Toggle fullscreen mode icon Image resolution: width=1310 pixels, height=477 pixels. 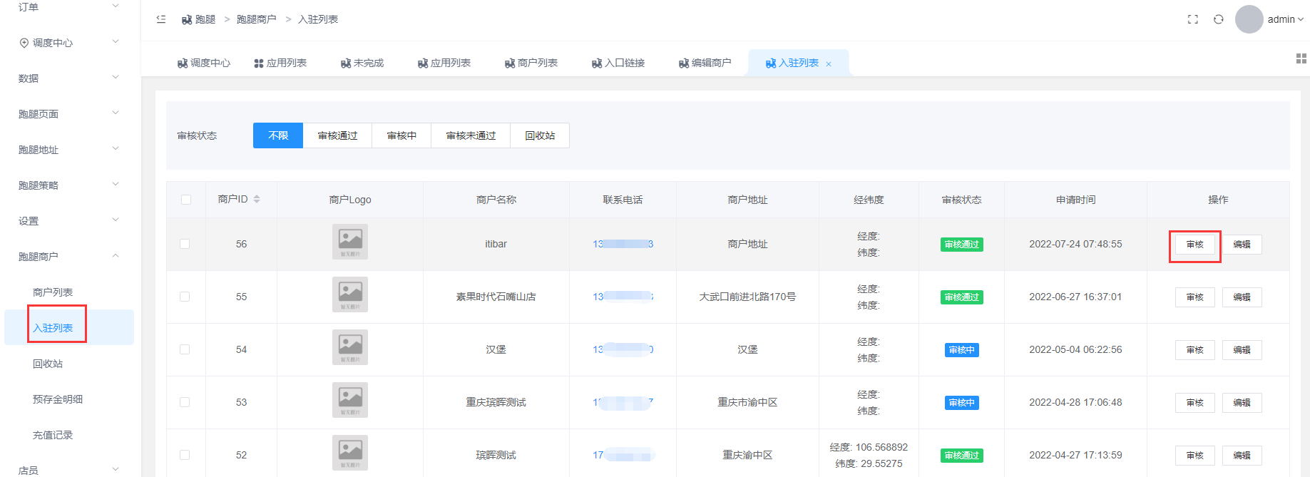(x=1192, y=19)
